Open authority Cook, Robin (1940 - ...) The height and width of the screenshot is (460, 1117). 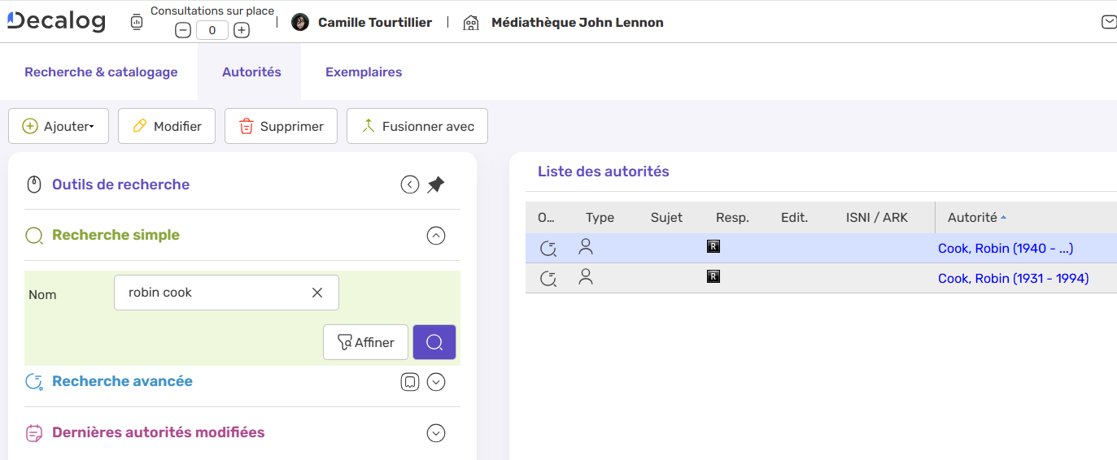click(1006, 249)
